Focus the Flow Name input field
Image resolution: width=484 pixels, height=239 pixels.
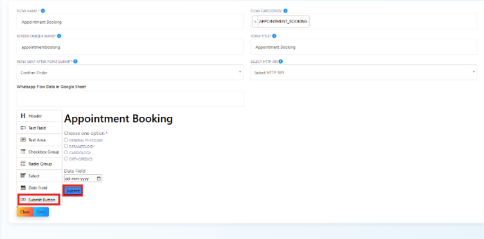[x=130, y=22]
